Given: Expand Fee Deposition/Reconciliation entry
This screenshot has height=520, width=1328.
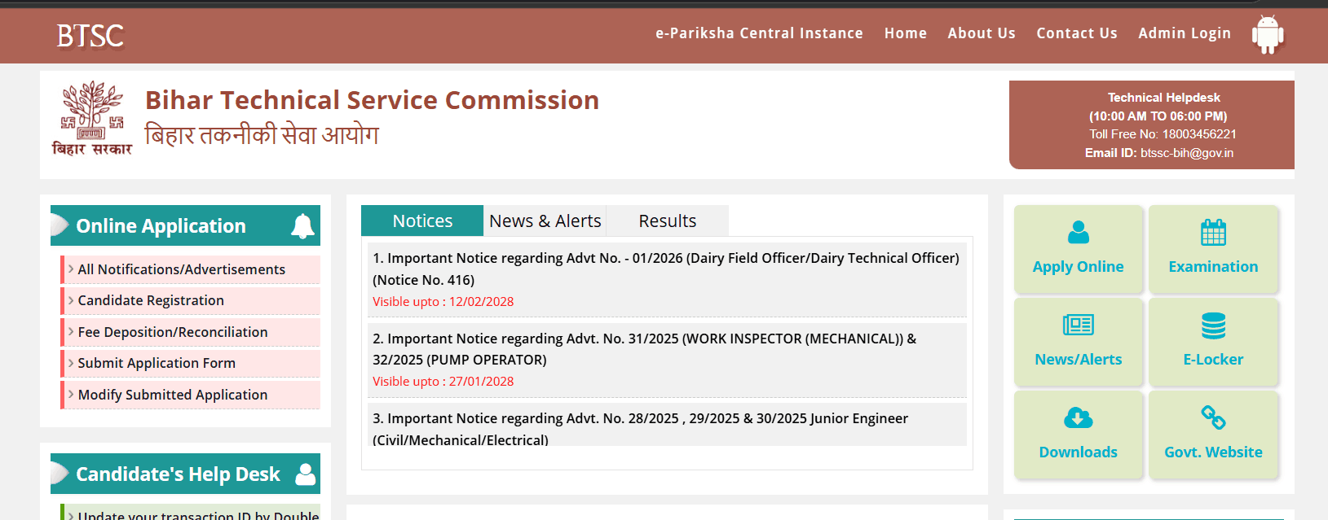Looking at the screenshot, I should 172,332.
